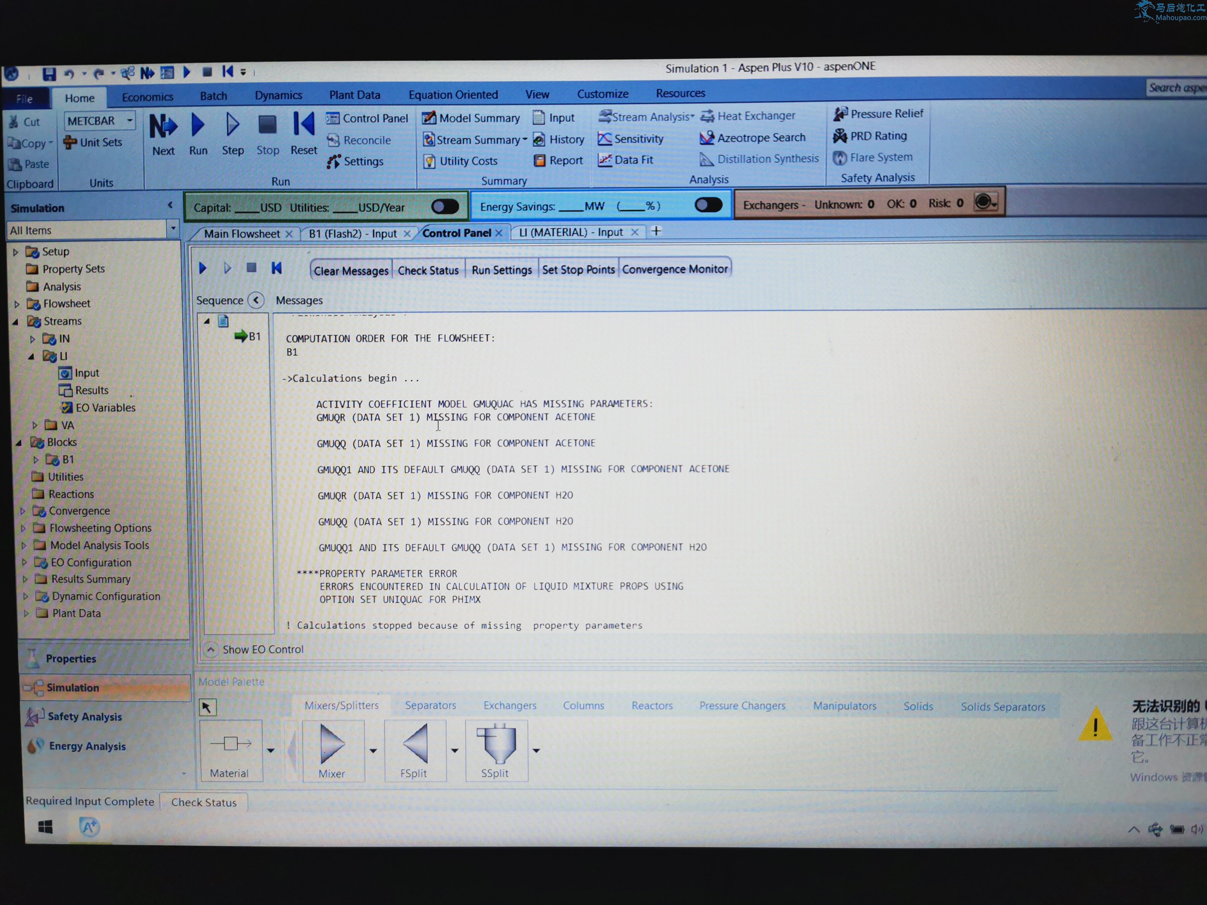Toggle the economics Capital cost switch
Viewport: 1207px width, 905px height.
[x=445, y=207]
